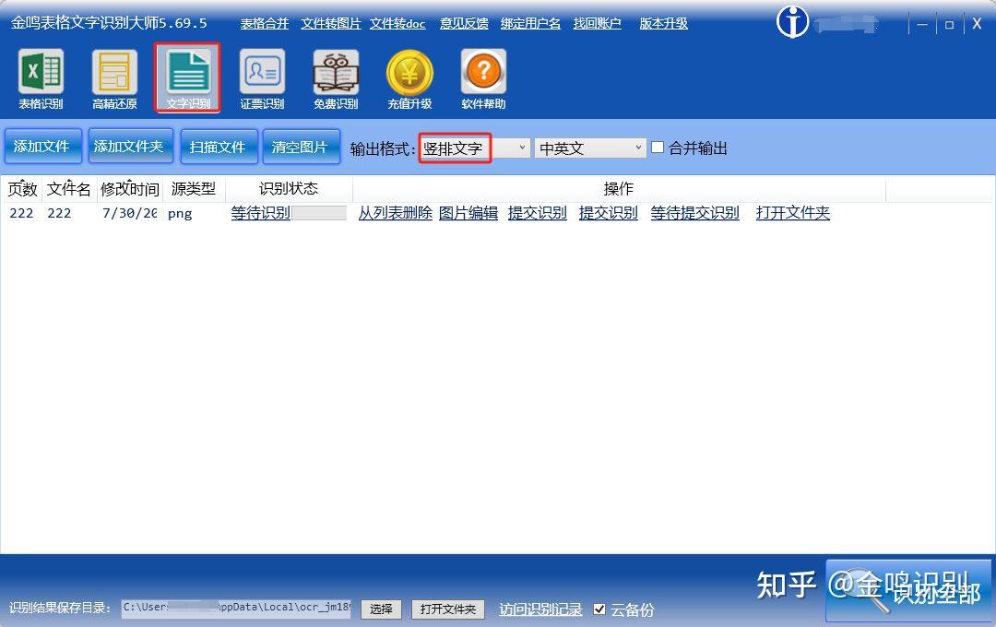This screenshot has width=996, height=627.
Task: Click the info icon near the username
Action: [791, 21]
